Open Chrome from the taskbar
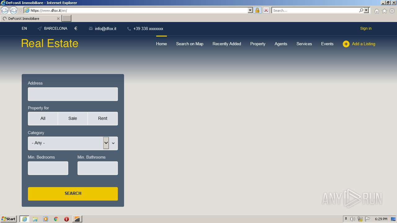The width and height of the screenshot is (397, 223). (56, 219)
